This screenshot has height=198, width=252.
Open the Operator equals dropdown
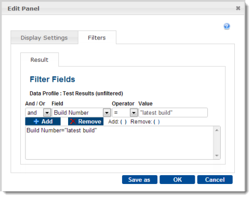coord(134,113)
